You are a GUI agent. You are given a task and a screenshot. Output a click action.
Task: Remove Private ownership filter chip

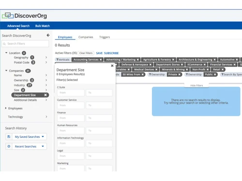(x=179, y=74)
